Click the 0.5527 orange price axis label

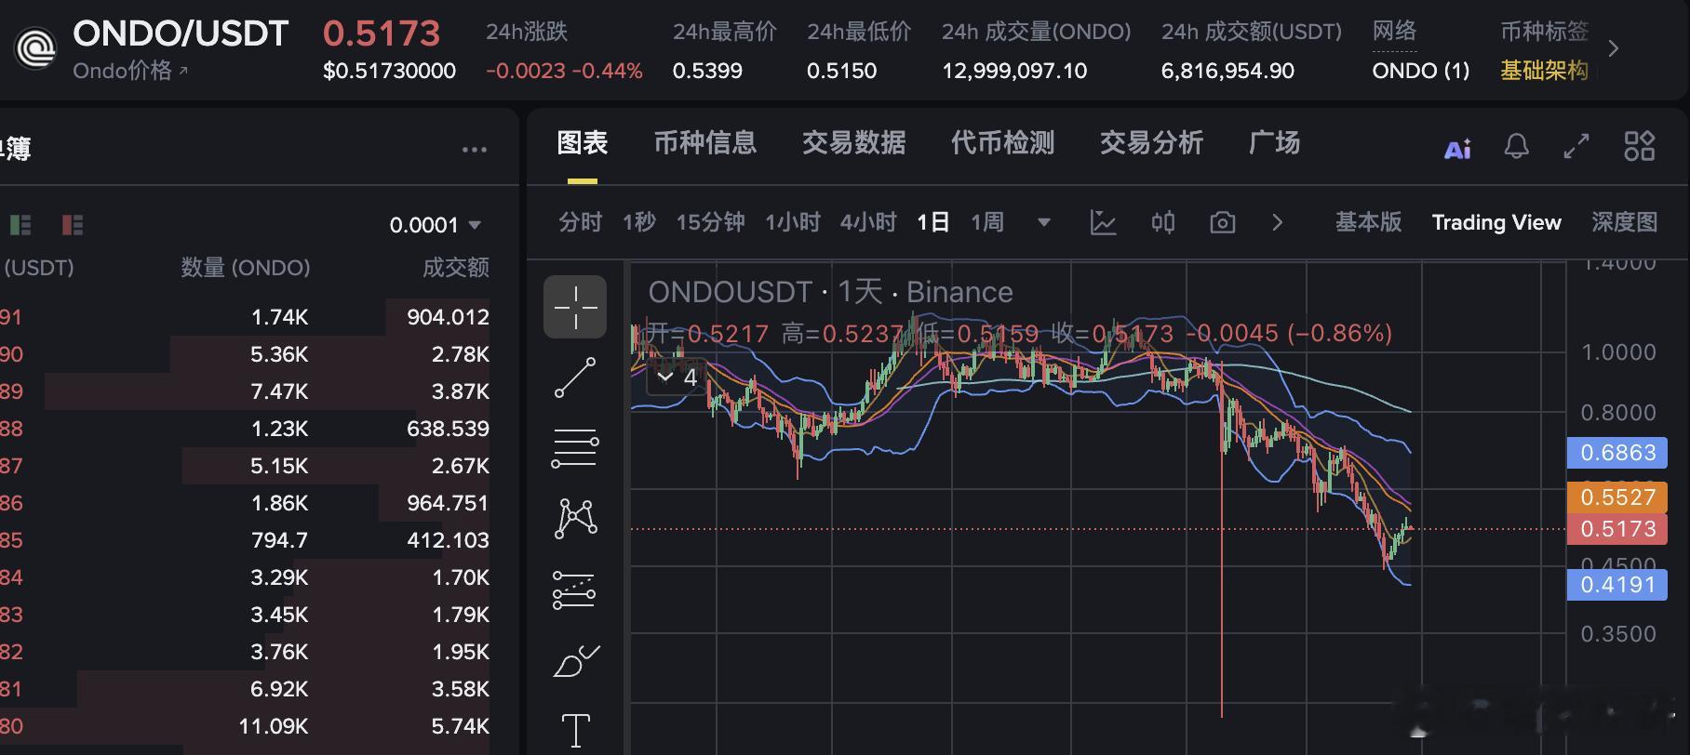coord(1618,497)
